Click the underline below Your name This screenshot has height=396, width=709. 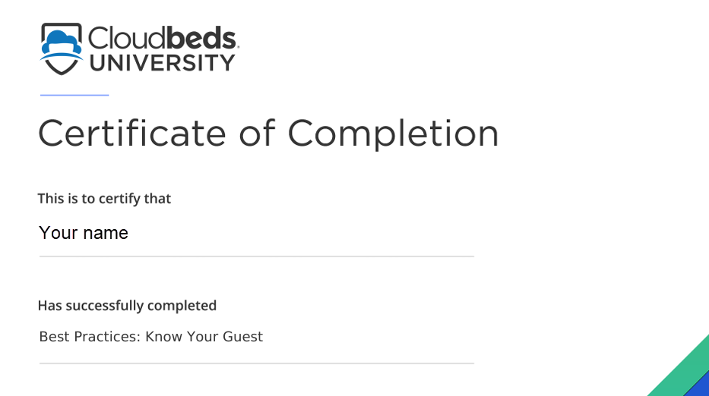[x=256, y=256]
